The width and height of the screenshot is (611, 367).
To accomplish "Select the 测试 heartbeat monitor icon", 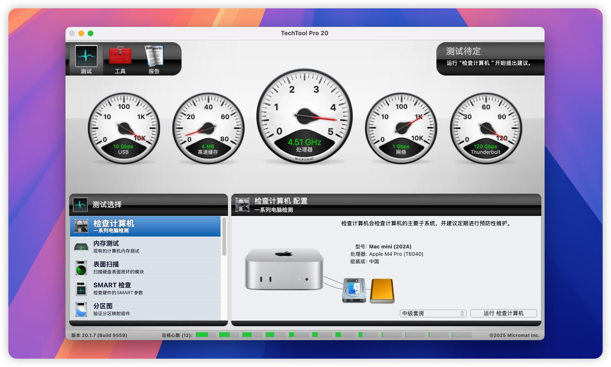I will pyautogui.click(x=86, y=59).
